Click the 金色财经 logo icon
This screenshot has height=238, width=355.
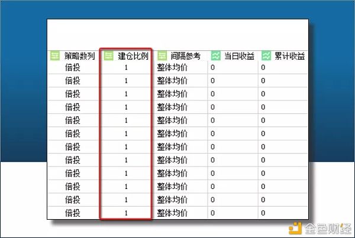pos(296,226)
